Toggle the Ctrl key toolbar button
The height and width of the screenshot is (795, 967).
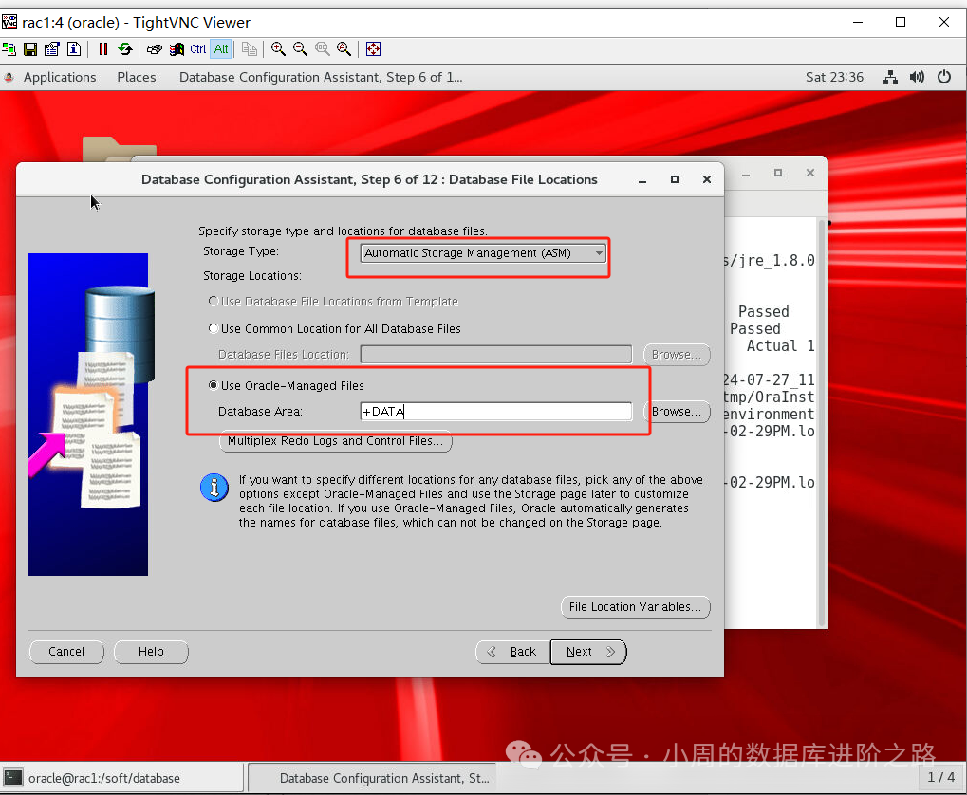coord(198,48)
